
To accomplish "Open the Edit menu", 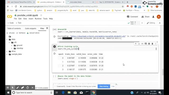I will (x=20, y=19).
